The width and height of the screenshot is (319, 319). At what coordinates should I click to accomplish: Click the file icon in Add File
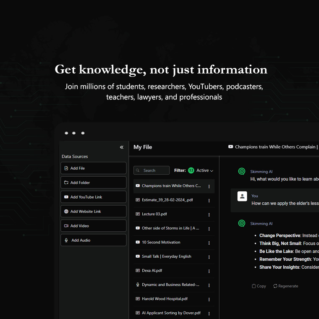point(66,168)
